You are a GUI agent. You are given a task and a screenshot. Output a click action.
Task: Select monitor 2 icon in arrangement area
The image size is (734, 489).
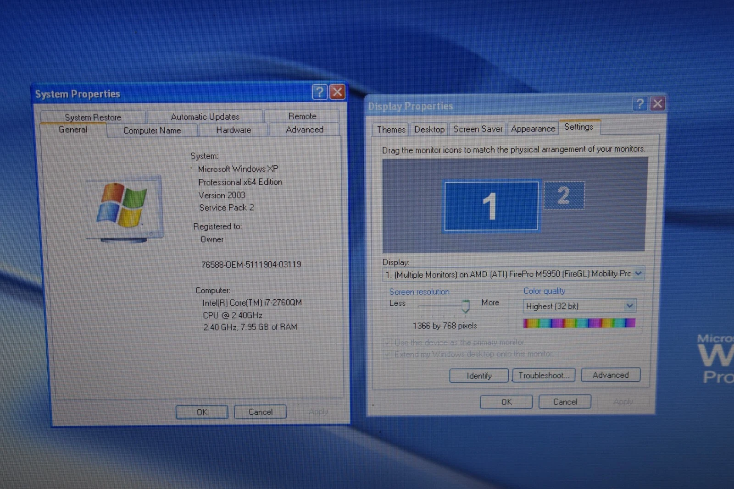[564, 196]
